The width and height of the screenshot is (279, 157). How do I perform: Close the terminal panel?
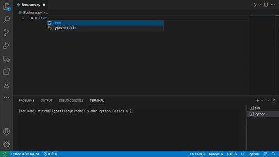(x=274, y=100)
